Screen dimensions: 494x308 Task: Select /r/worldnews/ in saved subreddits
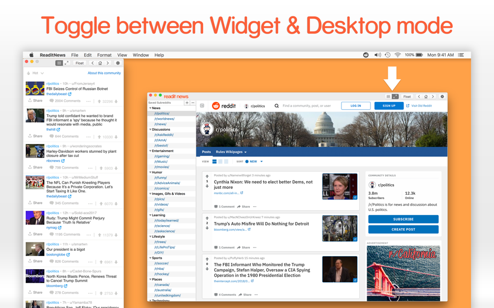(164, 119)
